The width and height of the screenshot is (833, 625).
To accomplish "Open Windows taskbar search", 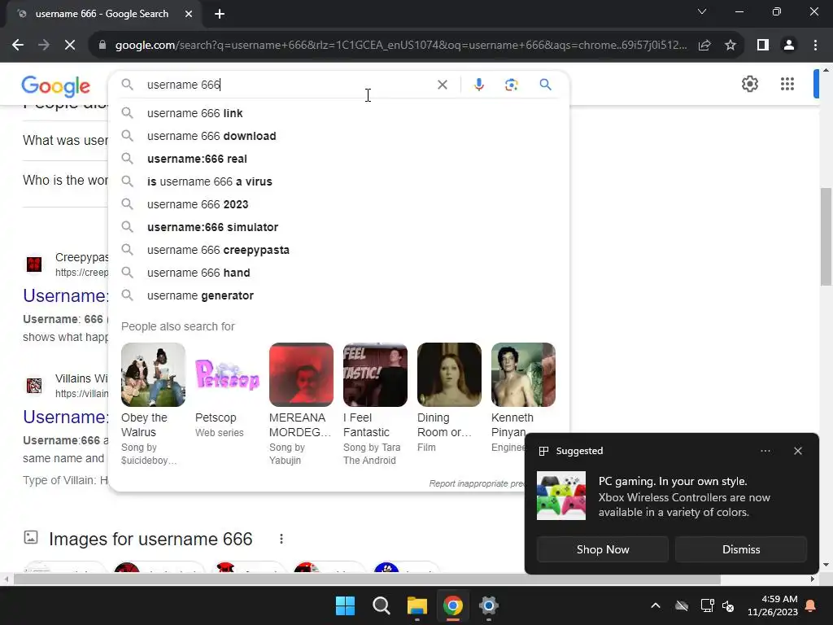I will click(x=381, y=605).
